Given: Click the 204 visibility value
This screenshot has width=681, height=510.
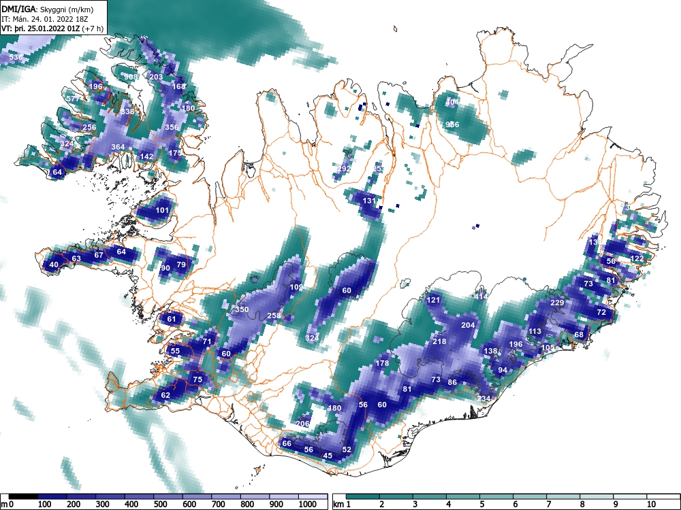Looking at the screenshot, I should click(x=468, y=325).
